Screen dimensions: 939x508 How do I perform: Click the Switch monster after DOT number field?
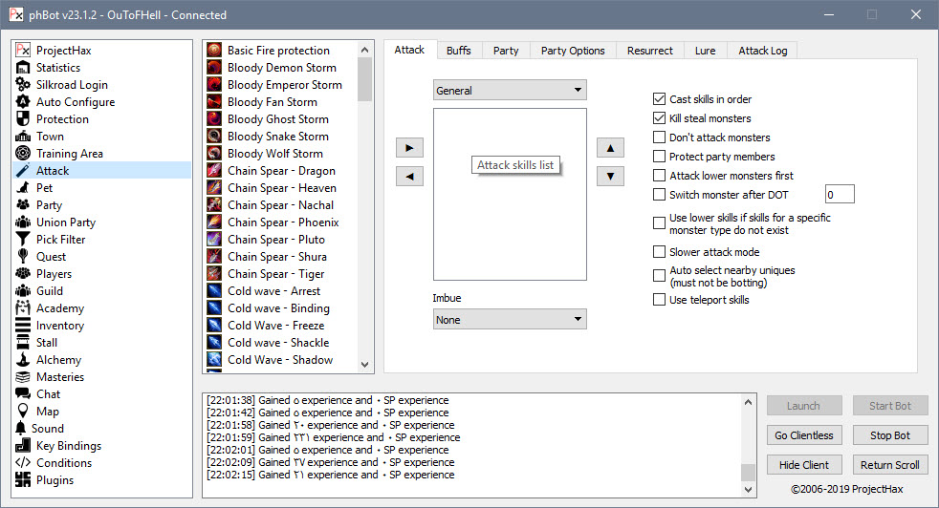(839, 195)
